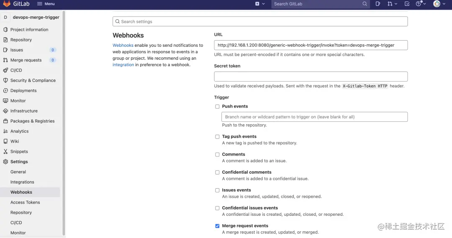
Task: Click the GitLab fox logo
Action: point(7,4)
